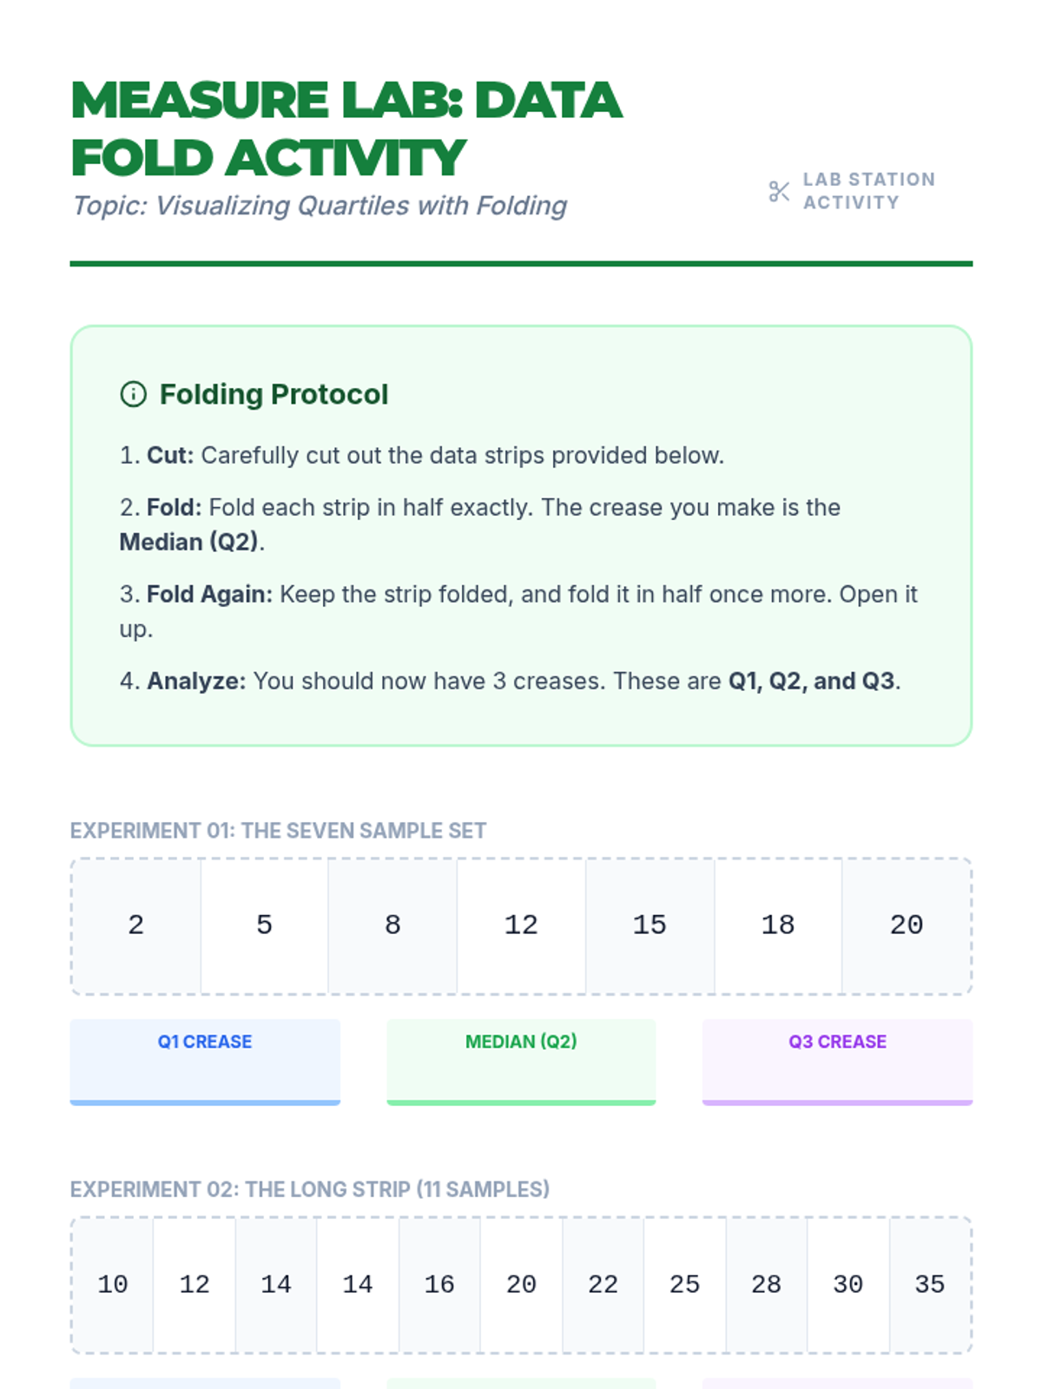Click the scissors icon near Lab Station Activity
This screenshot has height=1389, width=1042.
point(779,191)
